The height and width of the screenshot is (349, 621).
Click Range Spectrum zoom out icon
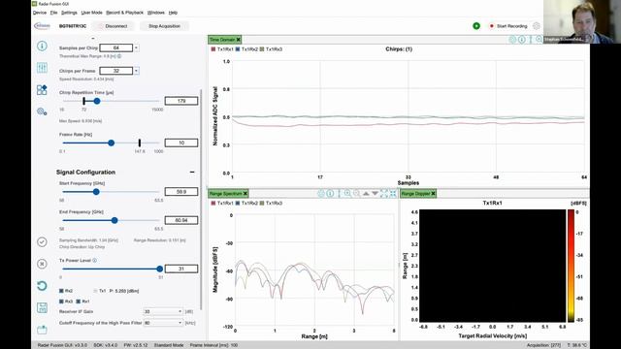point(356,194)
